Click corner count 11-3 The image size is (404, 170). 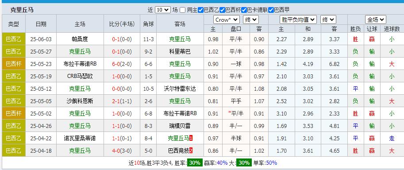148,39
